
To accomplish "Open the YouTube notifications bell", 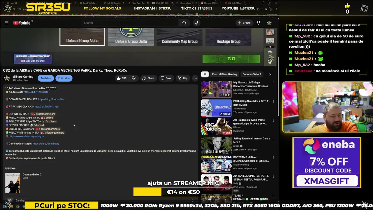I will coord(258,23).
